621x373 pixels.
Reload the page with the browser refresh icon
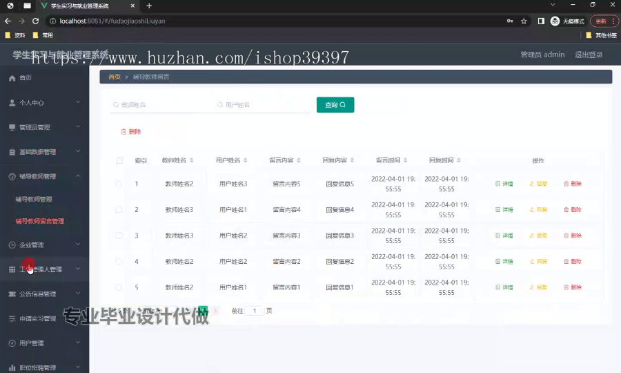pos(36,21)
